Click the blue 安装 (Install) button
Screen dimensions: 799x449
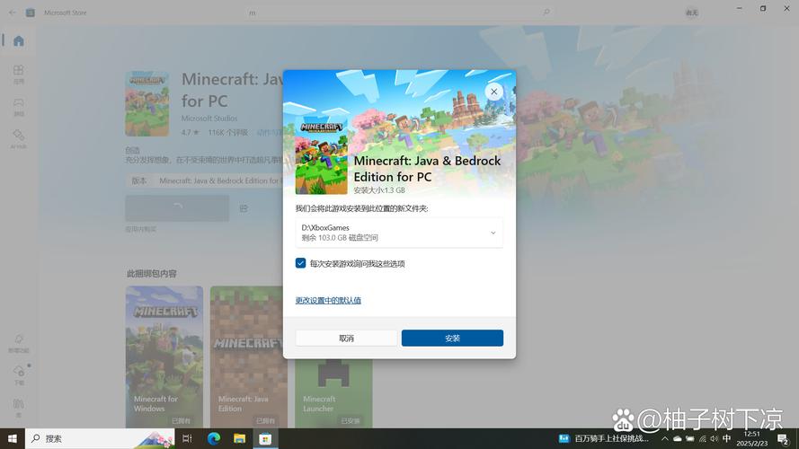coord(452,338)
